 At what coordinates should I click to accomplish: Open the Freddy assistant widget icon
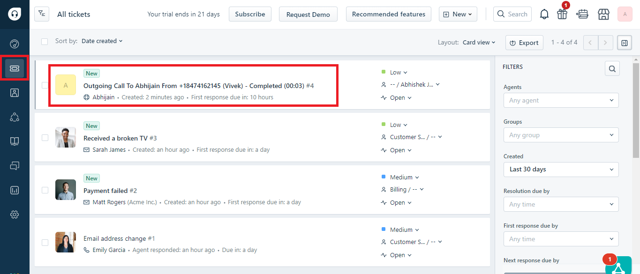coord(618,266)
